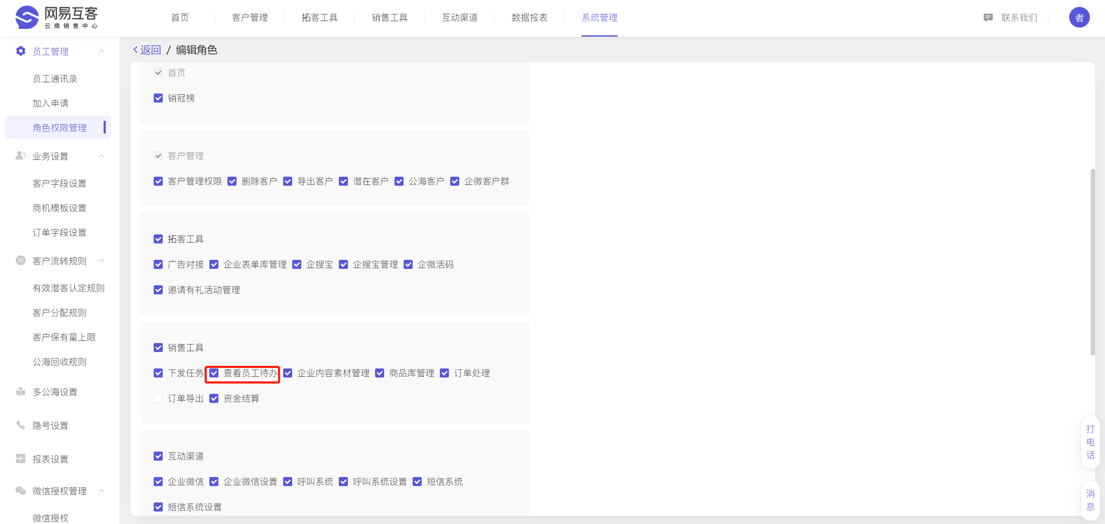Uncheck the 查看员工待办 checkbox

pos(214,373)
